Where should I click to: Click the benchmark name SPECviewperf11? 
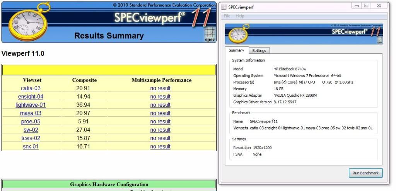(264, 121)
